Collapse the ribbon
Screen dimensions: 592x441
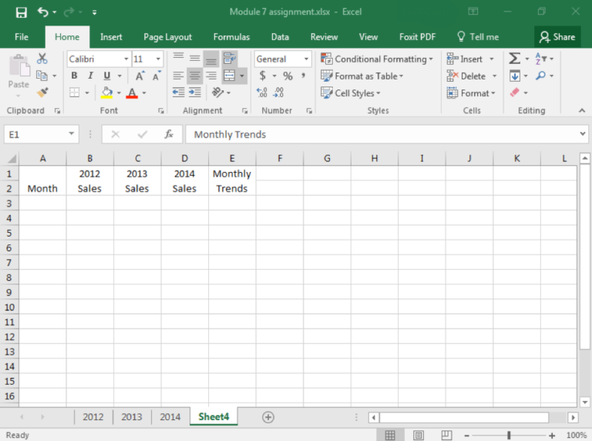(582, 110)
